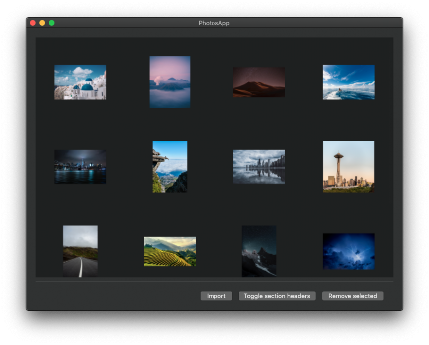Choose the terraced rice fields photo
This screenshot has width=429, height=345.
click(x=170, y=251)
